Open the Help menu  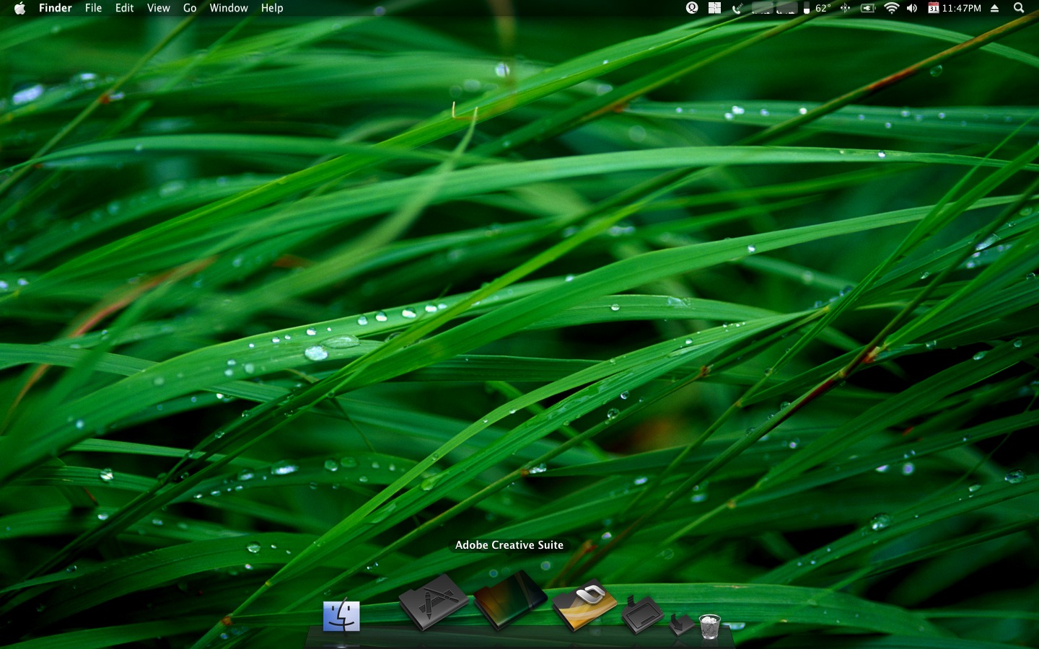click(x=272, y=8)
